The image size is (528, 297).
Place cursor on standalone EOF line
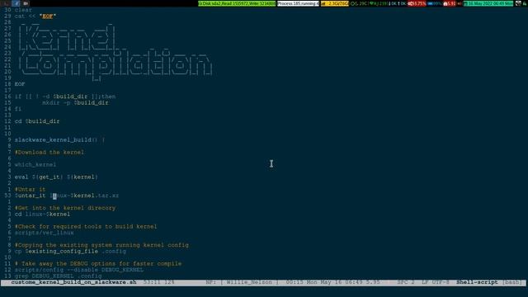pos(20,84)
